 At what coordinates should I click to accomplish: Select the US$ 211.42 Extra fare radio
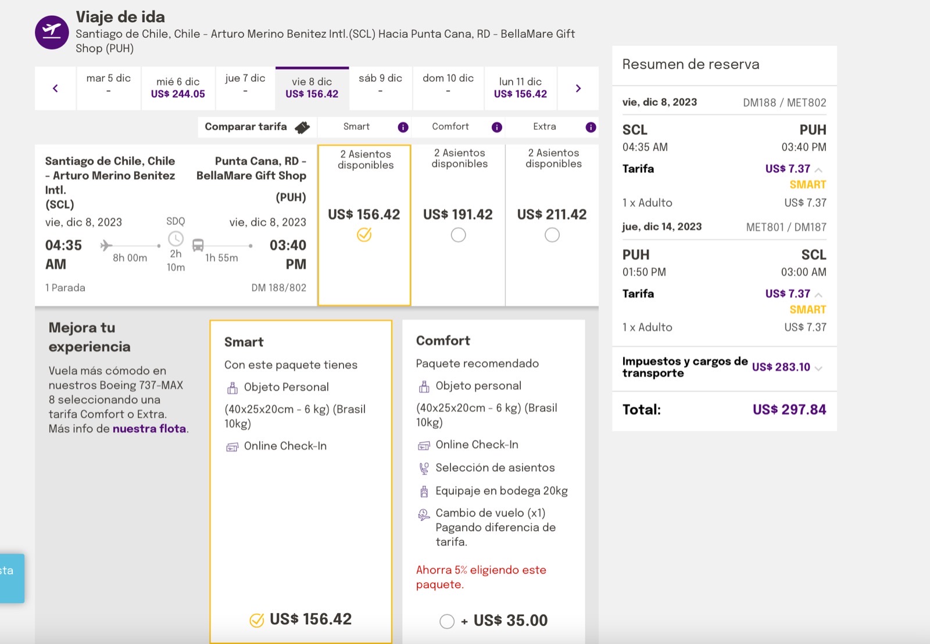pos(552,235)
